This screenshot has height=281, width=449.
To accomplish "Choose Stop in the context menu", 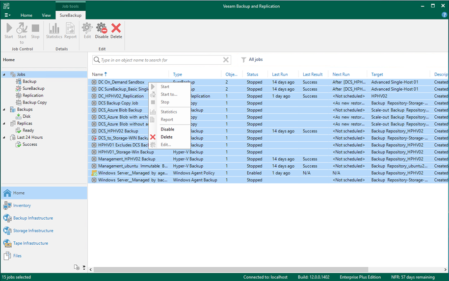I will click(170, 102).
